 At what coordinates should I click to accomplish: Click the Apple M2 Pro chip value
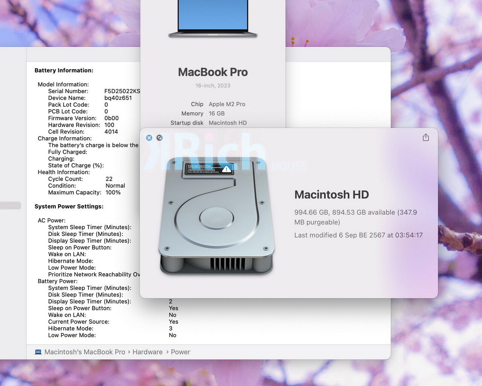pos(227,104)
